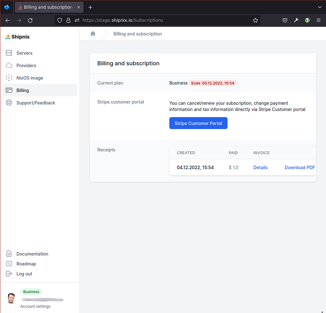Click the Billing and subscription breadcrumb
This screenshot has width=326, height=313.
coord(138,34)
